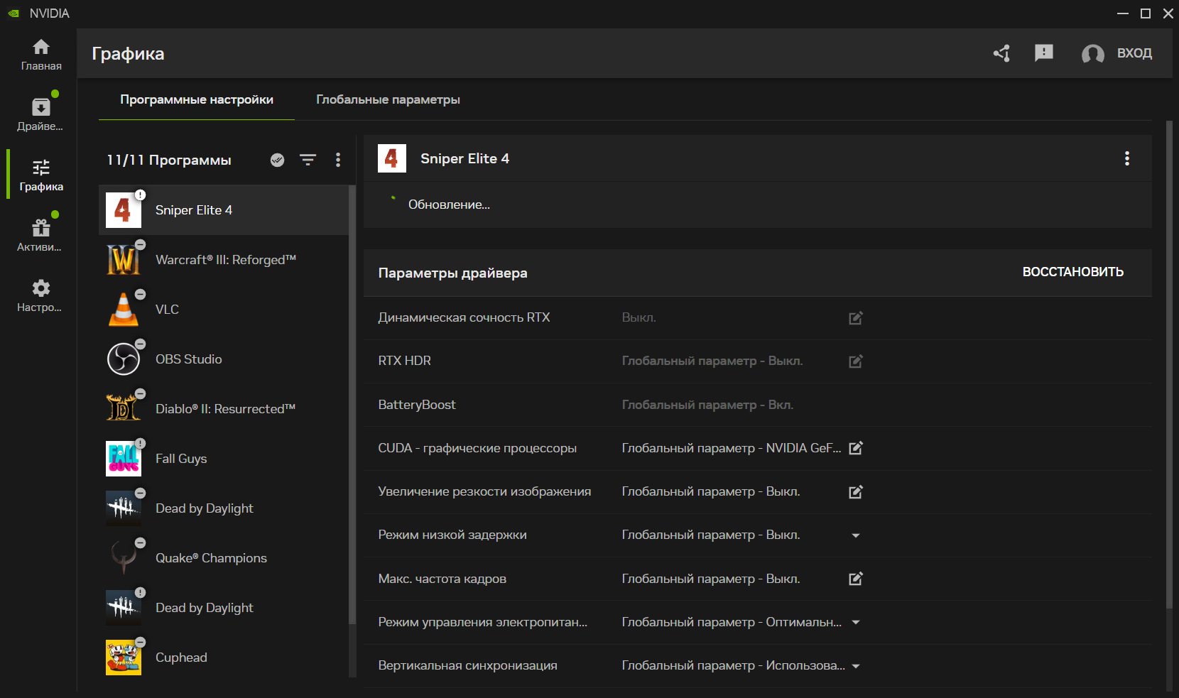
Task: Click the checkmark badge icon near Программы
Action: 278,160
